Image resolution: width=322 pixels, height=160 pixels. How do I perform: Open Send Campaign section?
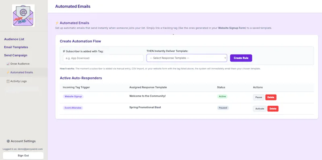(16, 55)
